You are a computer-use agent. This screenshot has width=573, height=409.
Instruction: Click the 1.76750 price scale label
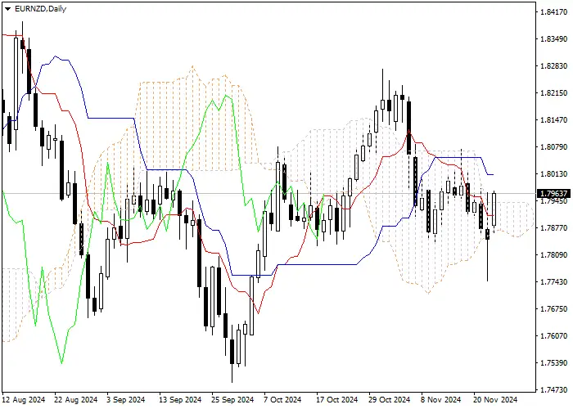click(x=554, y=309)
